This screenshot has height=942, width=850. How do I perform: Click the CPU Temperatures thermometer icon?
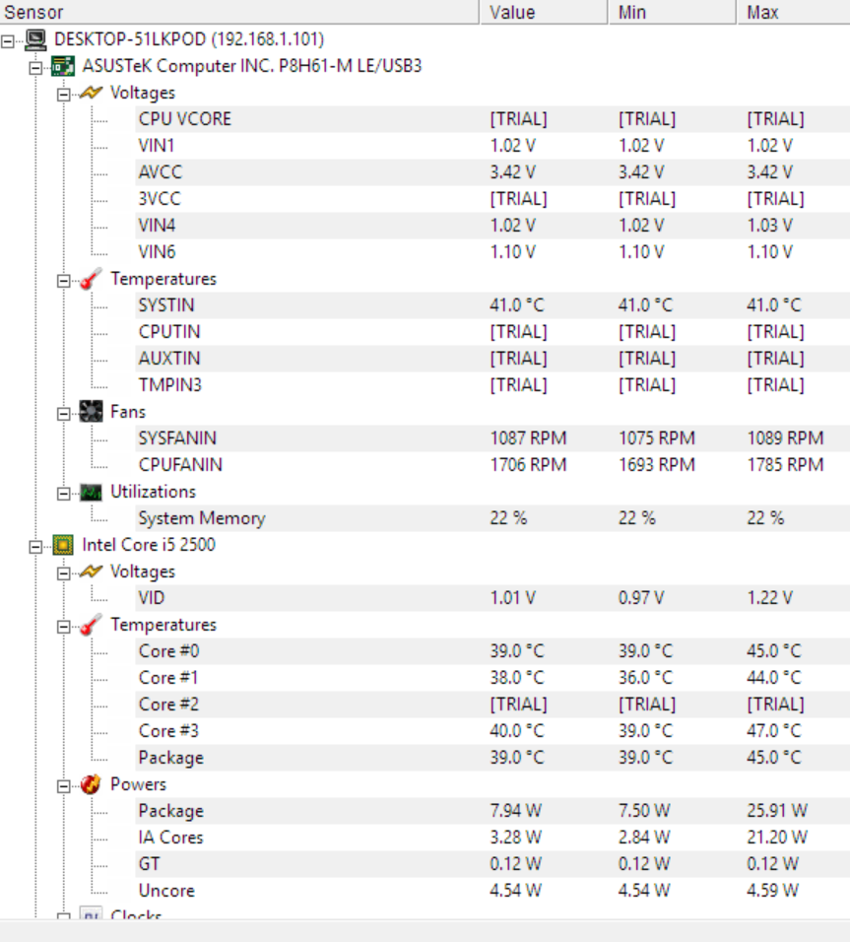click(91, 625)
